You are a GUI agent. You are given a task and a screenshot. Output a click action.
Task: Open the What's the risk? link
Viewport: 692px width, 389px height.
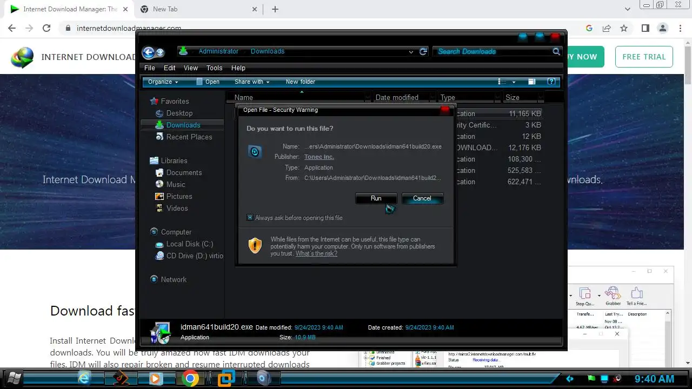tap(316, 253)
